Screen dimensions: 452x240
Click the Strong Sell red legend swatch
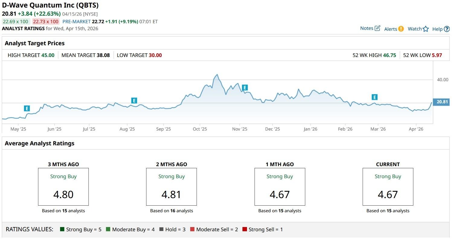245,229
